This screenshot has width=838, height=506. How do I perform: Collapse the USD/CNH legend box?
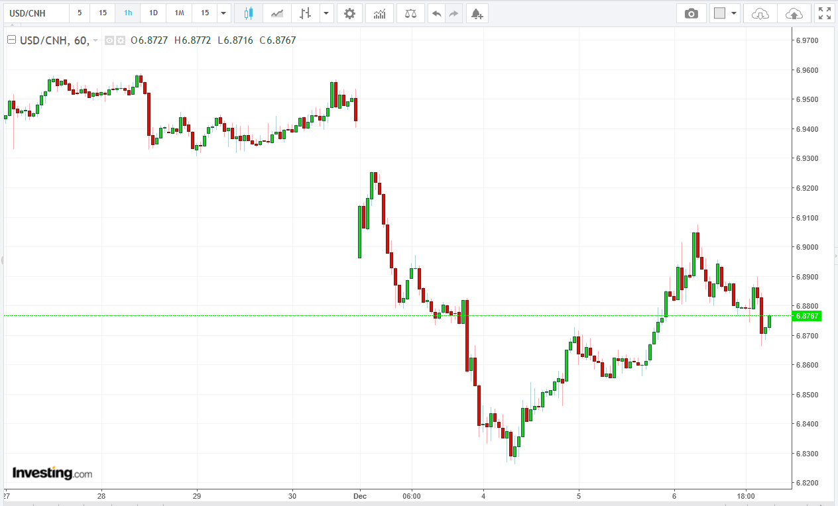tap(11, 40)
